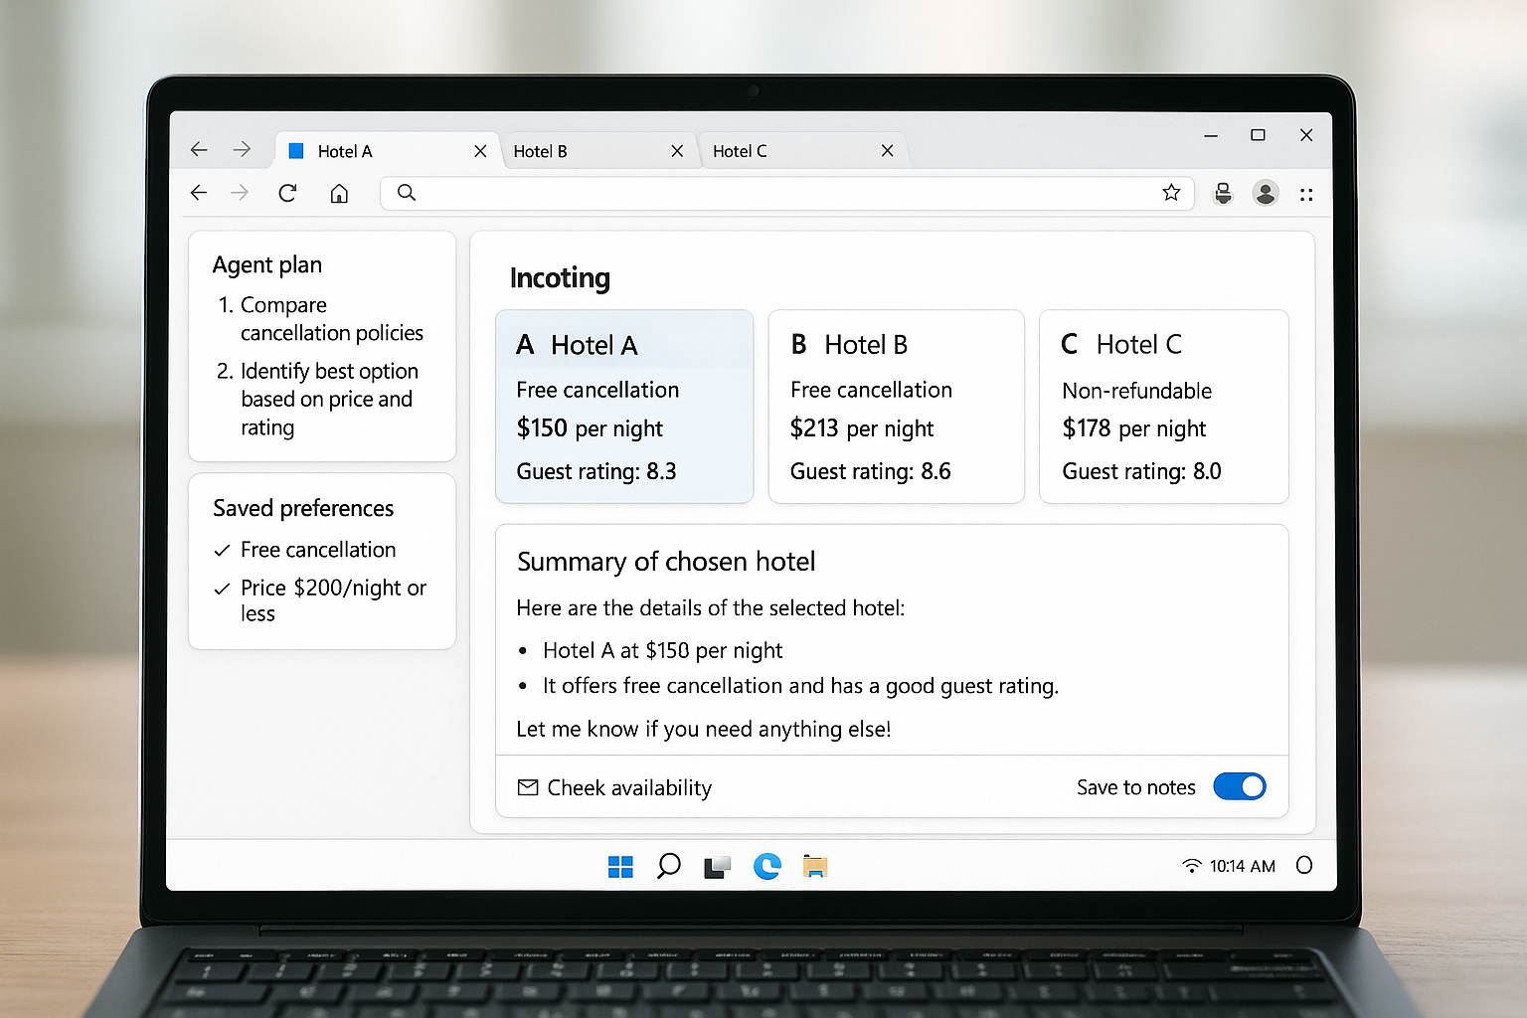
Task: Open Windows Start menu on taskbar
Action: coord(620,867)
